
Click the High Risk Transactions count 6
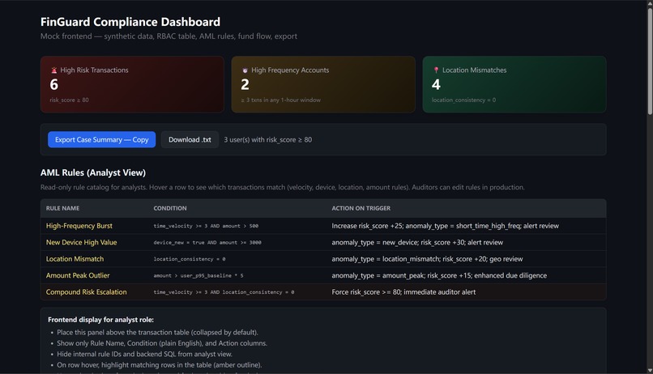click(x=54, y=85)
